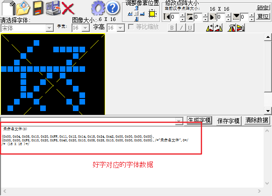
Task: Check the 等比缩放 checkbox
Action: tap(131, 27)
